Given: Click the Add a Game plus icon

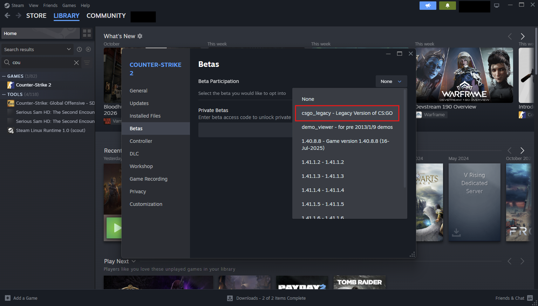Looking at the screenshot, I should click(8, 298).
